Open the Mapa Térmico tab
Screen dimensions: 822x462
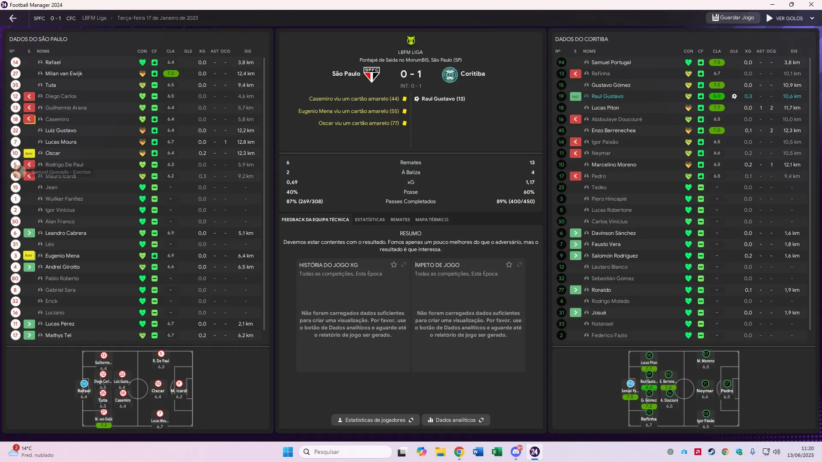point(432,219)
